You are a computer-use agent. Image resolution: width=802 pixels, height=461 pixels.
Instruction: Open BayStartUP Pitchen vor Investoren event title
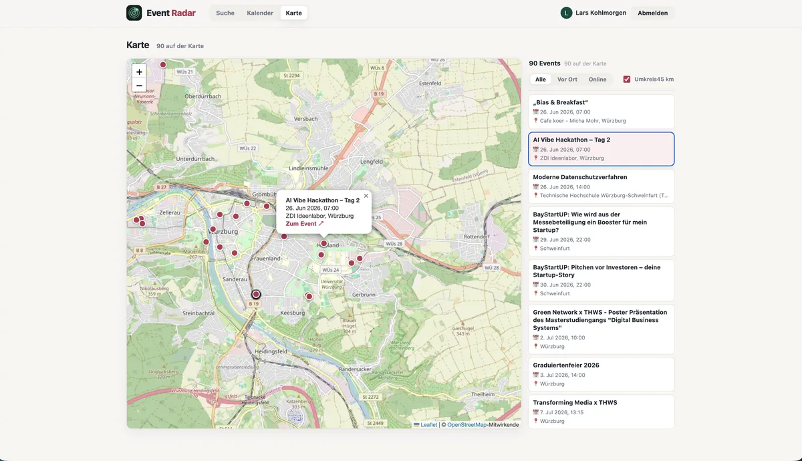pos(596,271)
